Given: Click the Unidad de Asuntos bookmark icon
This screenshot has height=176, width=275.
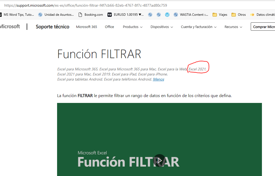Looking at the screenshot, I should (x=40, y=15).
